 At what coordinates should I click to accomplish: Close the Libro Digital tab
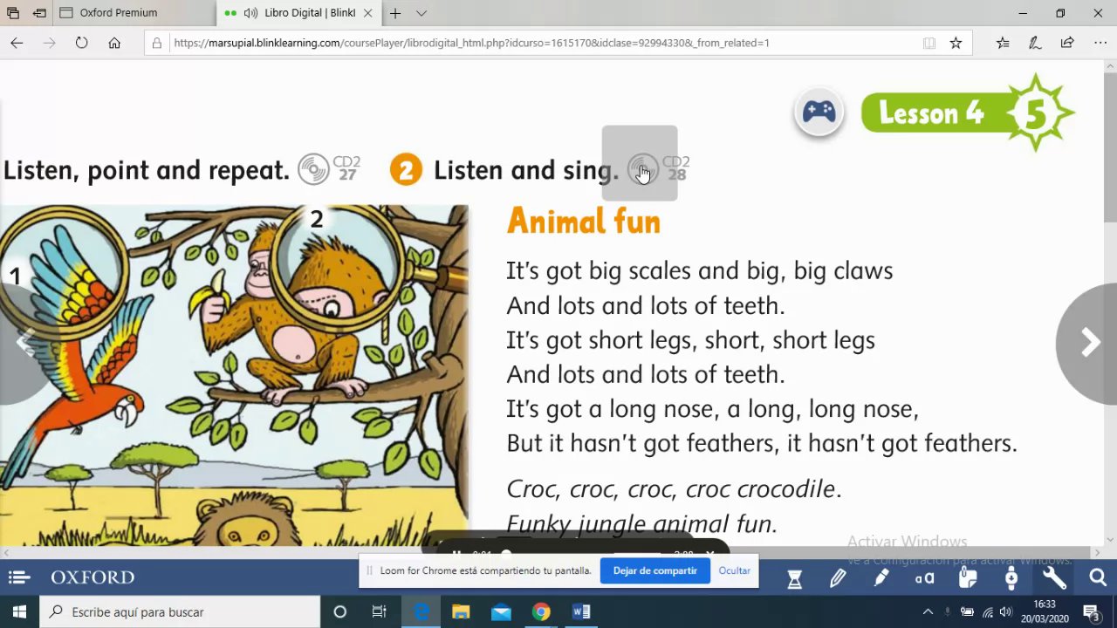coord(368,13)
